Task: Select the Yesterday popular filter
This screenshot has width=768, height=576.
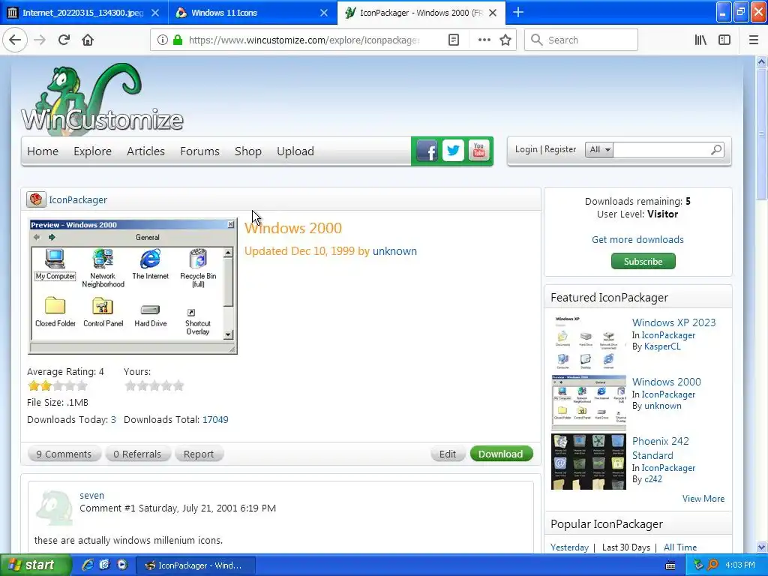Action: (x=570, y=547)
